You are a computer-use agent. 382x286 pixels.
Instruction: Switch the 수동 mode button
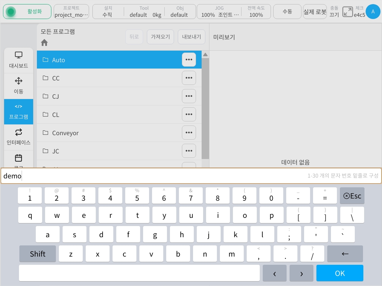tap(287, 12)
